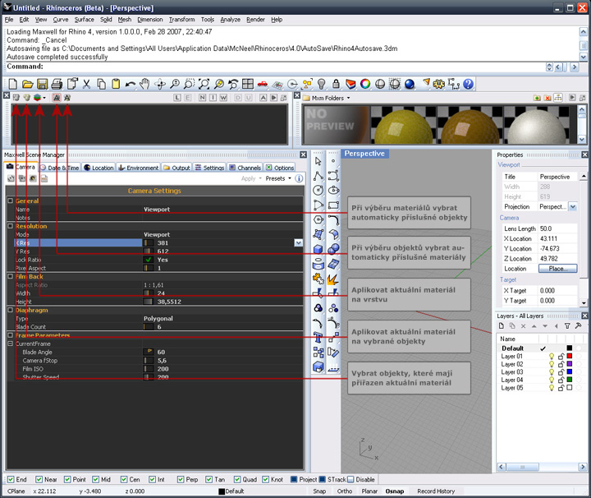Collapse the CurrentFrame tree node
Image resolution: width=591 pixels, height=498 pixels.
(11, 344)
